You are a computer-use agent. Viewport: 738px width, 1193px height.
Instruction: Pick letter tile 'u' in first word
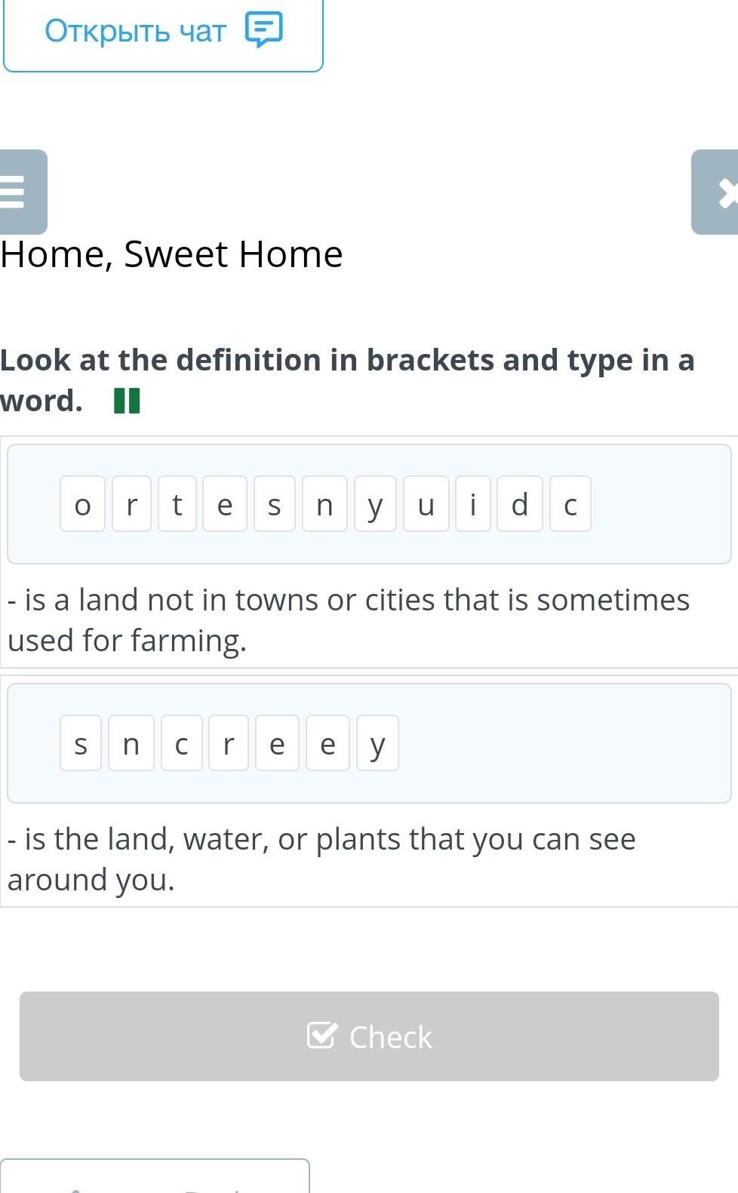coord(426,504)
